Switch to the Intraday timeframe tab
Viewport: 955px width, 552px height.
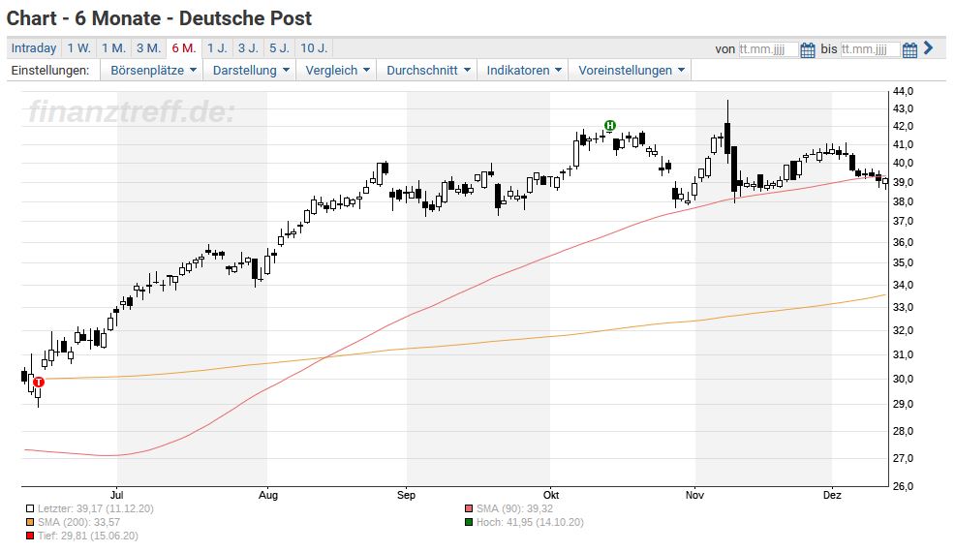(x=34, y=48)
